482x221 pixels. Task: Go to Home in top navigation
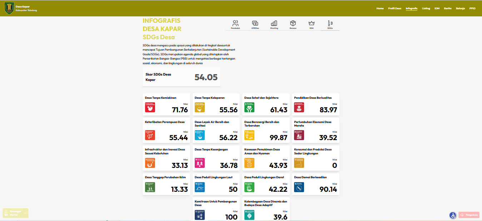[x=380, y=8]
